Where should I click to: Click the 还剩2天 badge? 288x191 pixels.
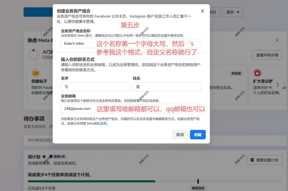coord(57,156)
